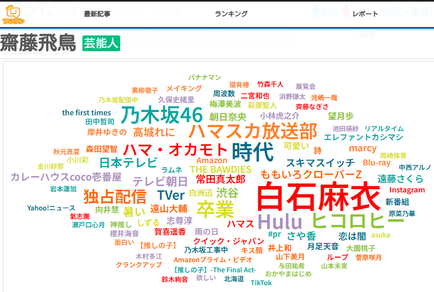Viewport: 434px width, 292px height.
Task: Select the 常田真太郎 keyword
Action: pyautogui.click(x=221, y=179)
